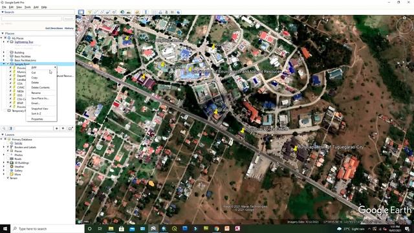
Task: Click the Places filter field below the list
Action: coord(34,128)
